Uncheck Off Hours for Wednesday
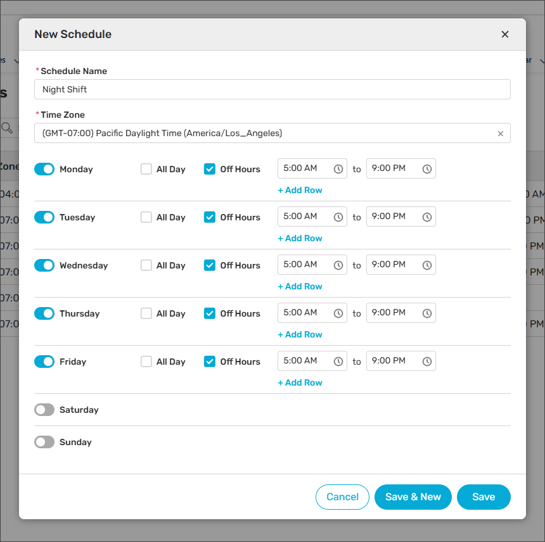The width and height of the screenshot is (545, 542). [210, 265]
